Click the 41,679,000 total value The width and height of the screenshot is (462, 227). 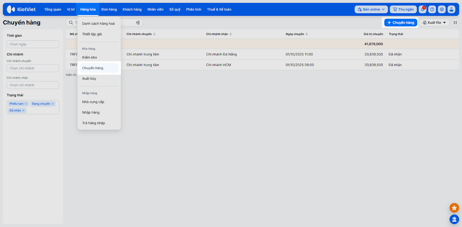click(x=374, y=44)
